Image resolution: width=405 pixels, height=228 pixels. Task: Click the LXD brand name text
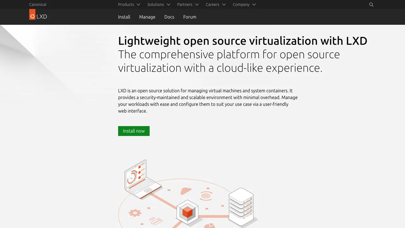[x=42, y=16]
